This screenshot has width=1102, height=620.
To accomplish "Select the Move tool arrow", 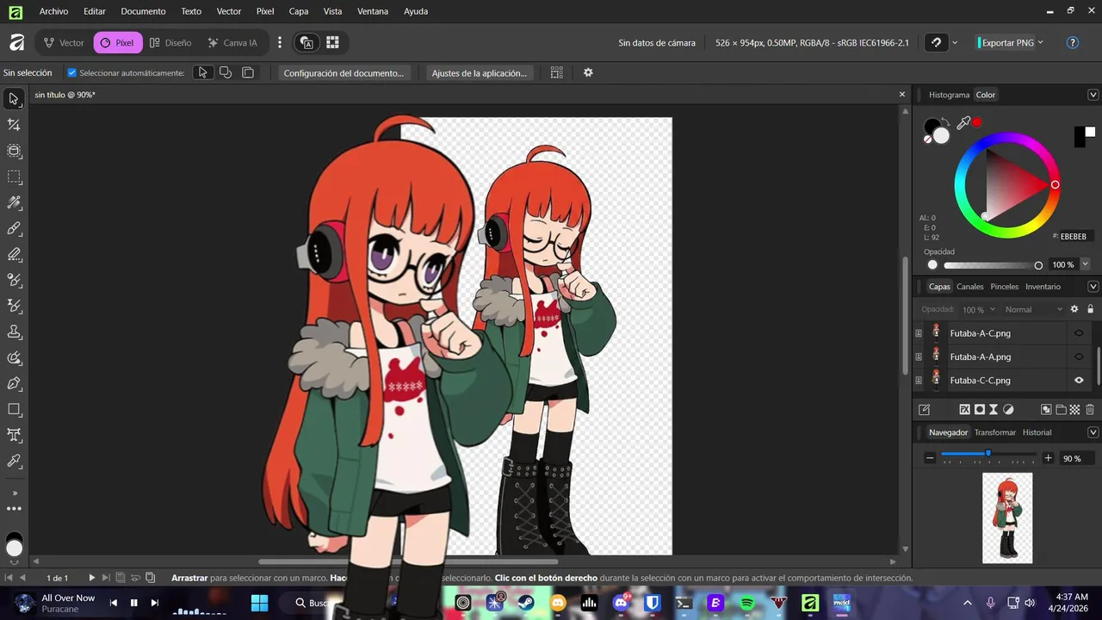I will tap(14, 99).
